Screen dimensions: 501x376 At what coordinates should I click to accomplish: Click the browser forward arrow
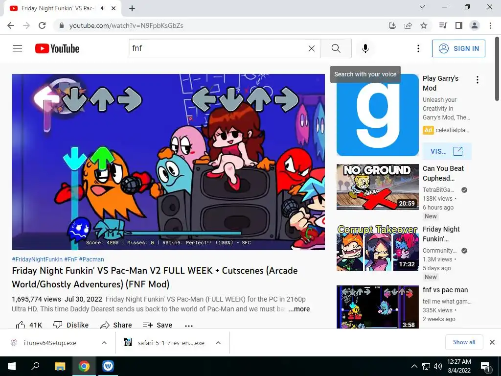tap(26, 25)
